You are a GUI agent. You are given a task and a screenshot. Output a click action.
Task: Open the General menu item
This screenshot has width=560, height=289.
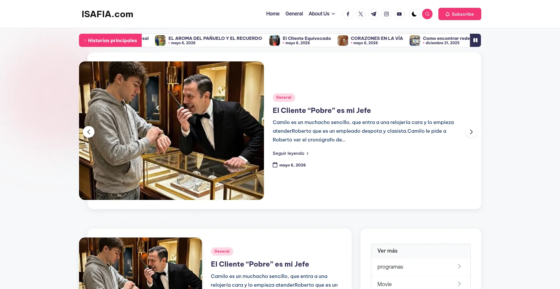[294, 14]
